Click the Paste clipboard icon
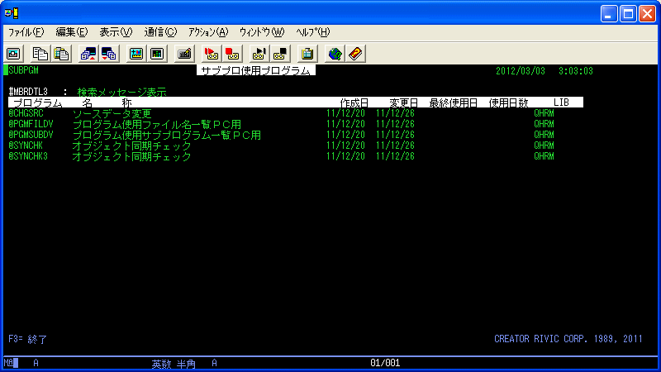 61,54
